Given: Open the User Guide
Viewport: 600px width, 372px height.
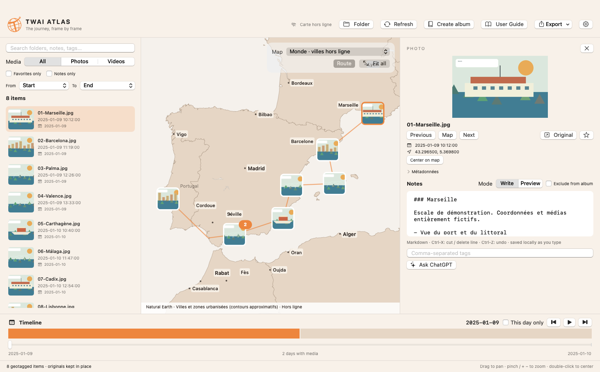Looking at the screenshot, I should tap(504, 24).
